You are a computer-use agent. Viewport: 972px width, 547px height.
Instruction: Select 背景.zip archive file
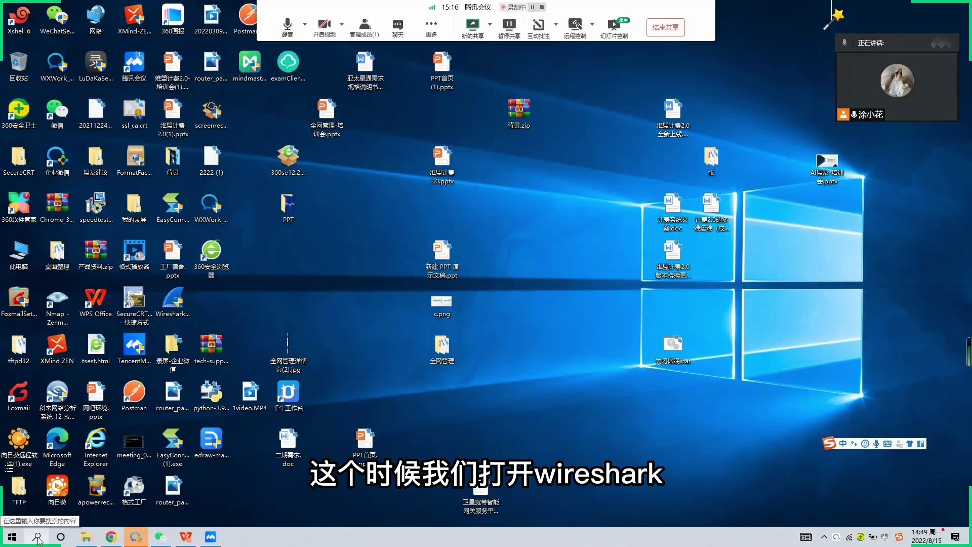pos(519,113)
